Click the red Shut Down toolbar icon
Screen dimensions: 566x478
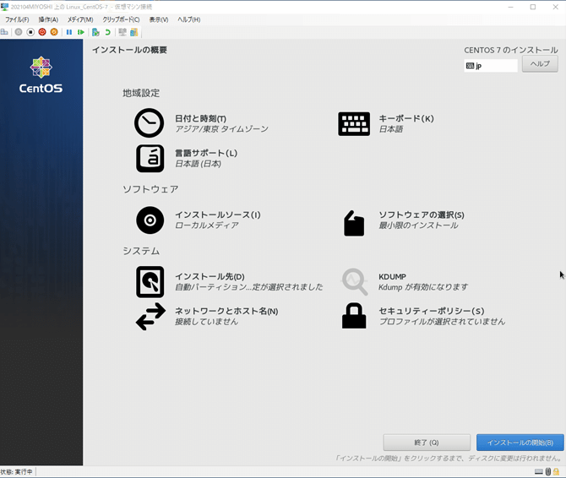[42, 32]
